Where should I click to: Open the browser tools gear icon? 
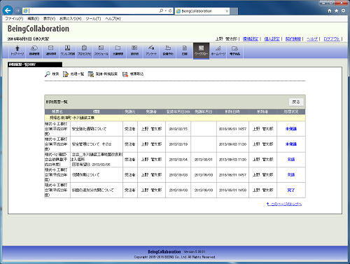click(343, 11)
